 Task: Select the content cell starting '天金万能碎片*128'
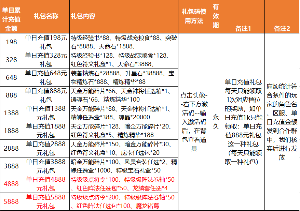pos(124,131)
